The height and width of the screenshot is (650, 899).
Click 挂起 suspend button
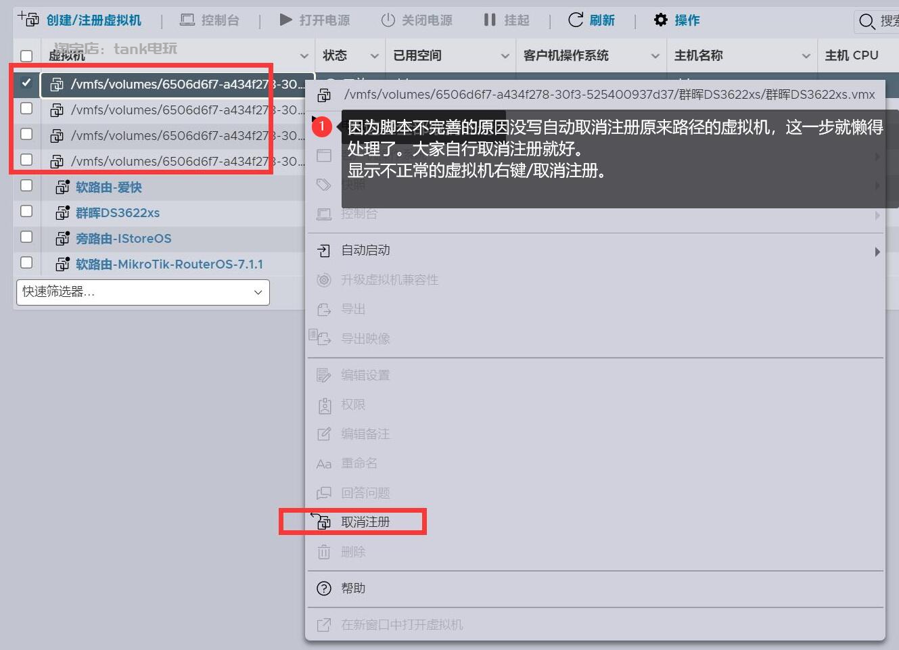[x=507, y=20]
